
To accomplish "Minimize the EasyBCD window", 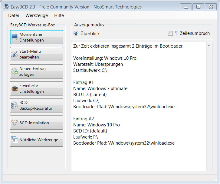I will point(186,7).
